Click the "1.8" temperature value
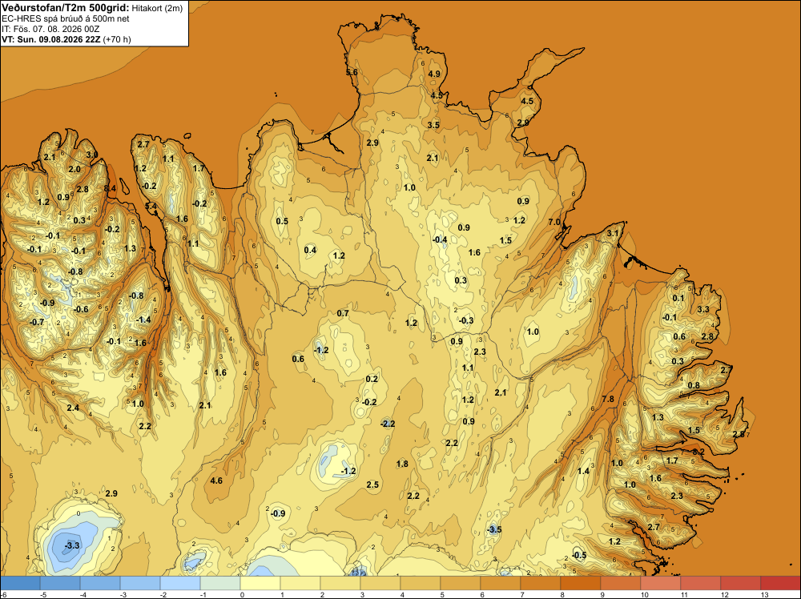Viewport: 801px width, 599px height. tap(403, 464)
